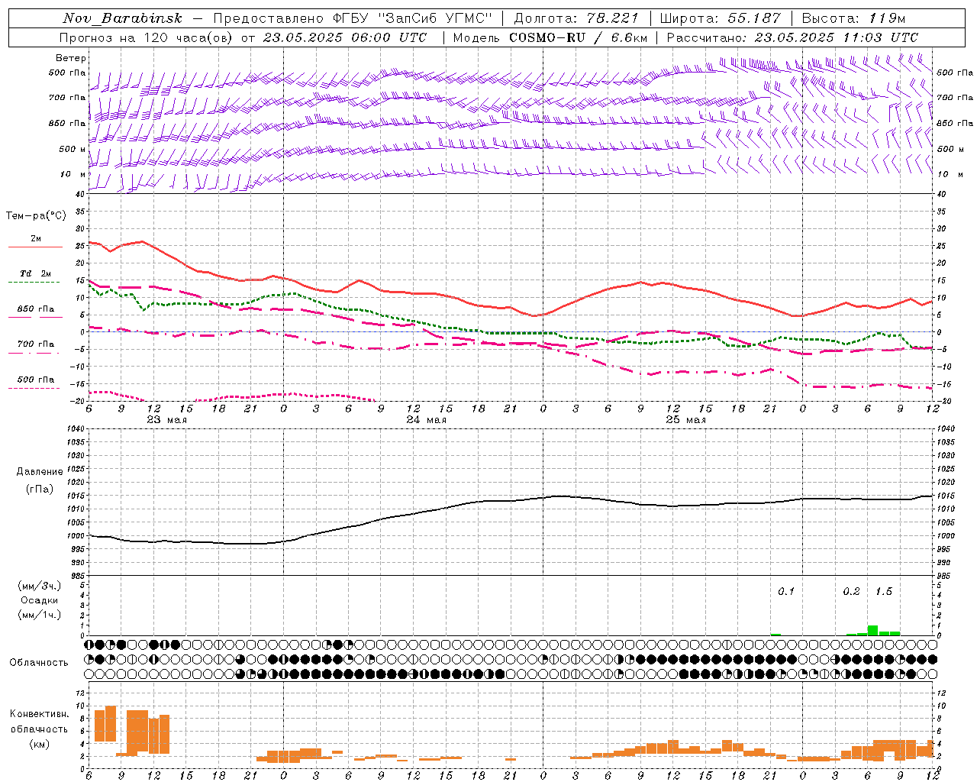
Task: Click the 500 м wind level label on left
Action: [73, 149]
